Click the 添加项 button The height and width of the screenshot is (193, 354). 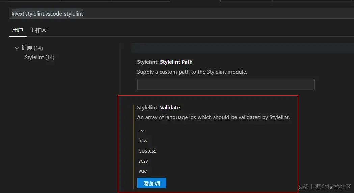152,183
